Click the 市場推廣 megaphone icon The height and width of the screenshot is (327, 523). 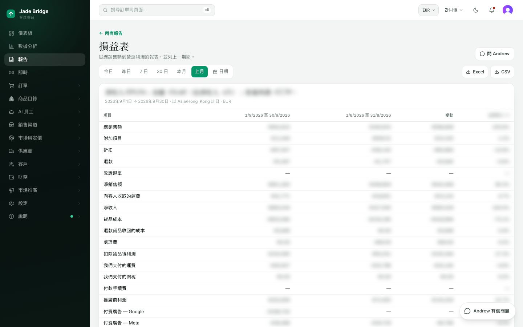[x=11, y=190]
